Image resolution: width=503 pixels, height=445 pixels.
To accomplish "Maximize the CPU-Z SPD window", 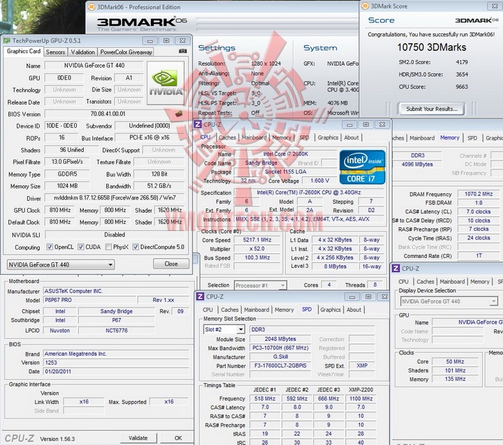I will [x=368, y=296].
